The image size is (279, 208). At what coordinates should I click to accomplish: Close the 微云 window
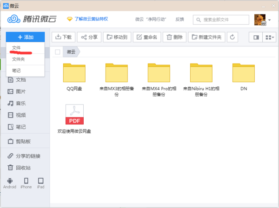(x=274, y=6)
